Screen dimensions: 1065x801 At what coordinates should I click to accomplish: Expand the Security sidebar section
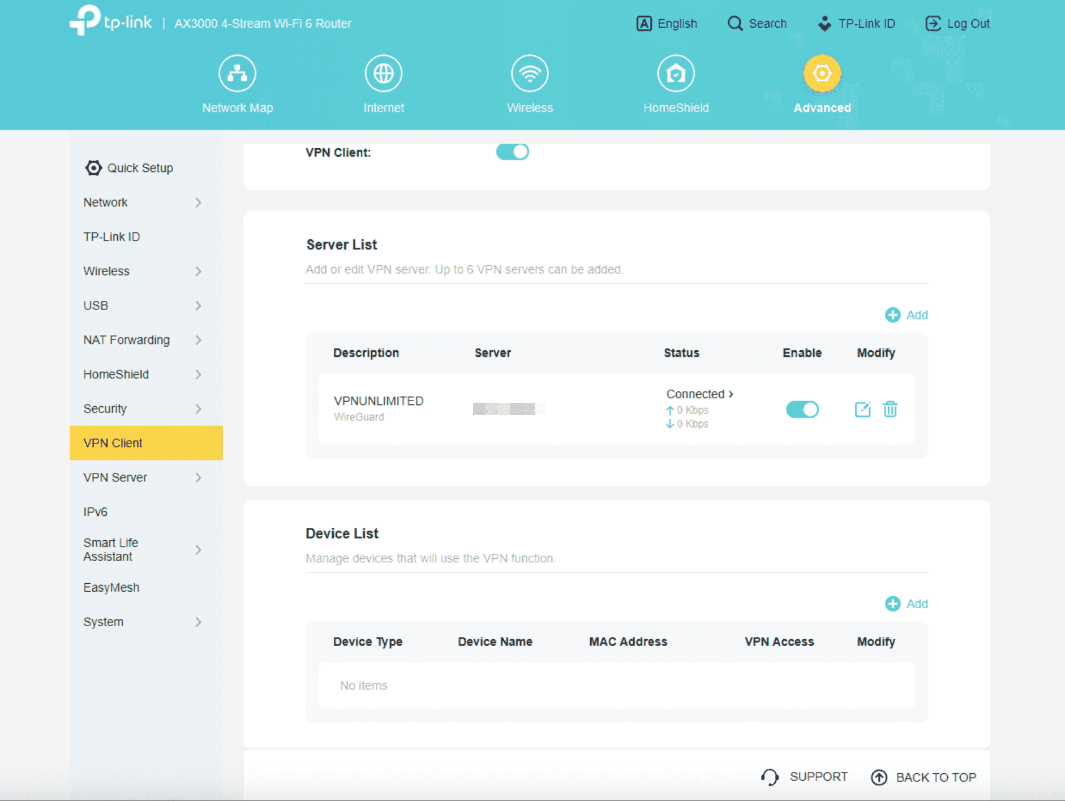(x=105, y=408)
